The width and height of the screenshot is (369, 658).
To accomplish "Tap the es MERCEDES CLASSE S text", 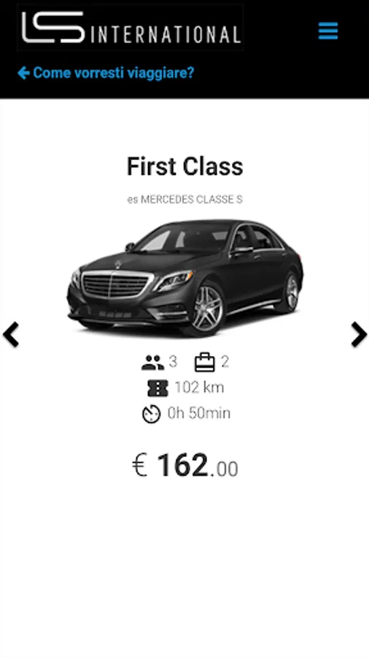I will tap(184, 200).
